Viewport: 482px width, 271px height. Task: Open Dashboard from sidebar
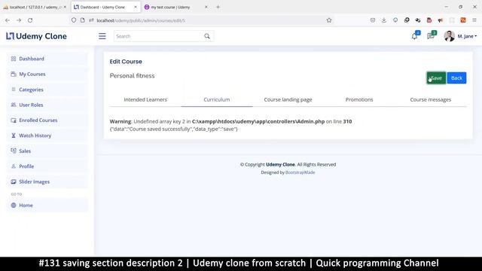pyautogui.click(x=47, y=59)
